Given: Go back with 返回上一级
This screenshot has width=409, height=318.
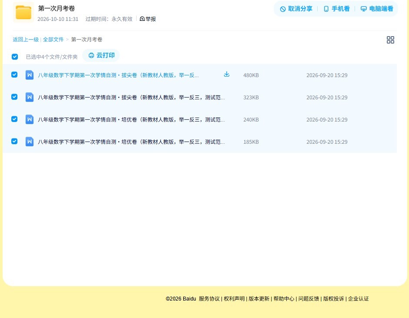Looking at the screenshot, I should tap(26, 40).
